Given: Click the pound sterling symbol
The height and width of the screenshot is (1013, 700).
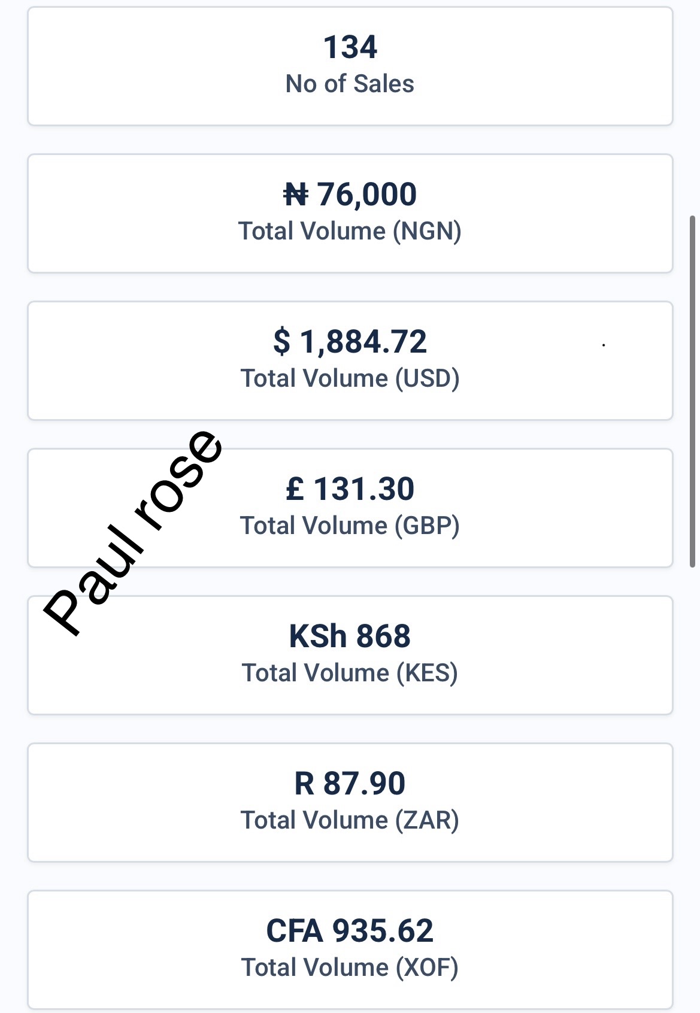Looking at the screenshot, I should coord(295,489).
